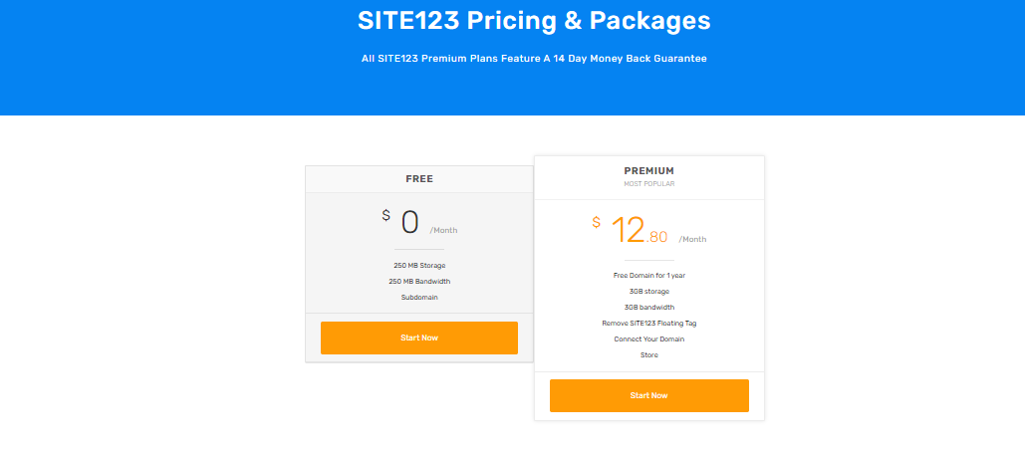Click /Month label beside the $0 price

click(444, 230)
